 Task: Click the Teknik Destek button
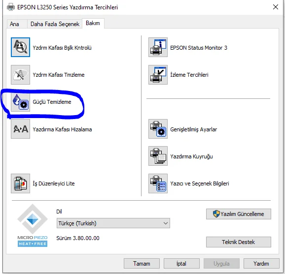[x=239, y=242]
